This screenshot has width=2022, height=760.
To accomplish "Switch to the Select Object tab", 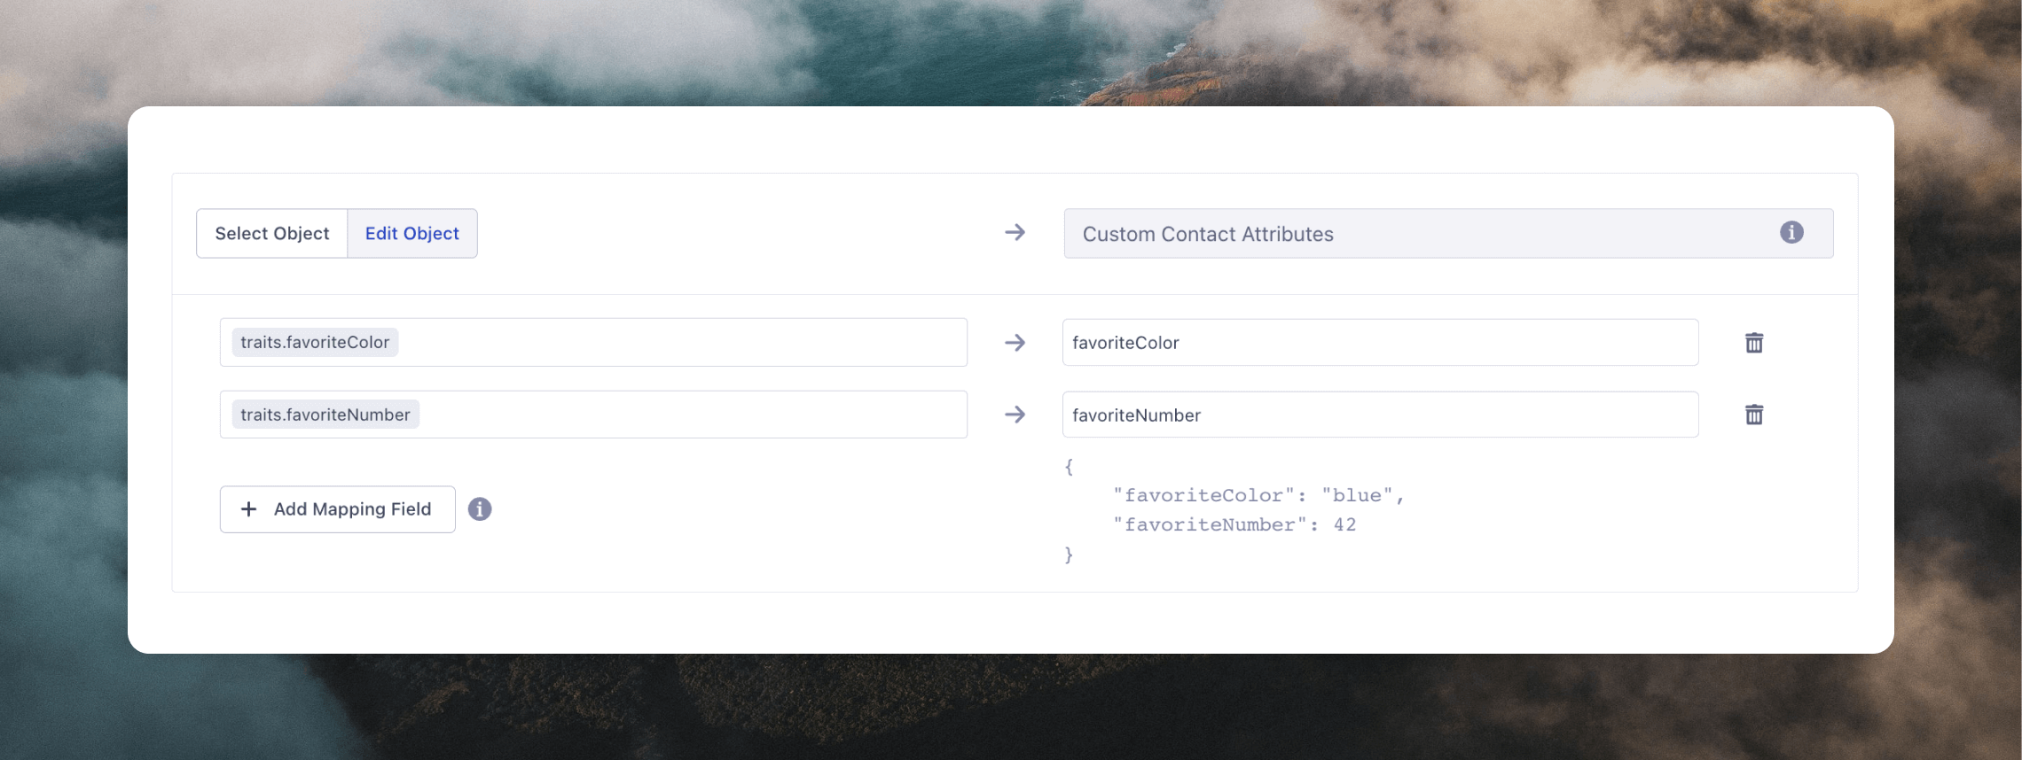I will pyautogui.click(x=271, y=234).
